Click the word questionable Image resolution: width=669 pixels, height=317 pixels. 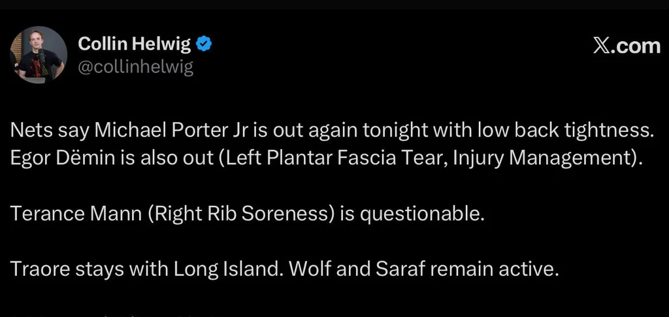419,214
